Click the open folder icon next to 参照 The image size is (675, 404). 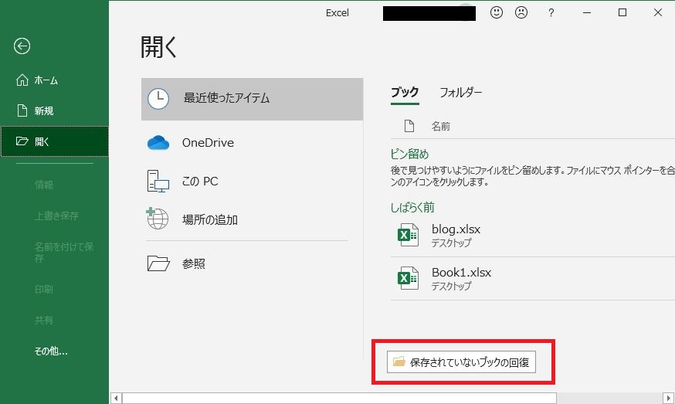pos(158,263)
